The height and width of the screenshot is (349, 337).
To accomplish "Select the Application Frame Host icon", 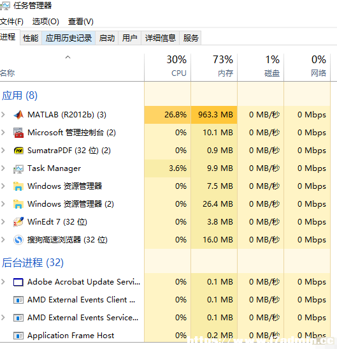I will tap(18, 336).
